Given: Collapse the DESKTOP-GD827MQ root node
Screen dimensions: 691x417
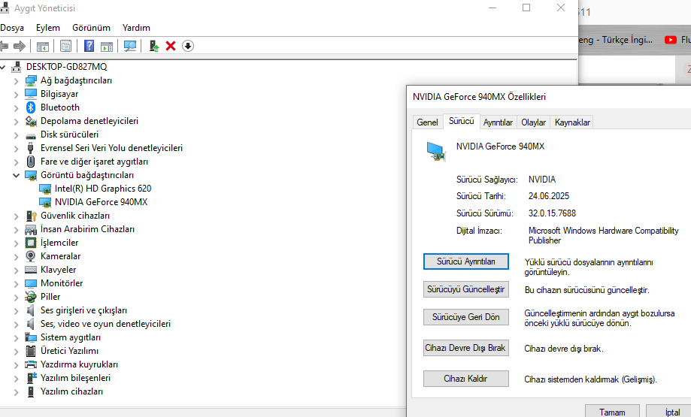Looking at the screenshot, I should pyautogui.click(x=3, y=67).
